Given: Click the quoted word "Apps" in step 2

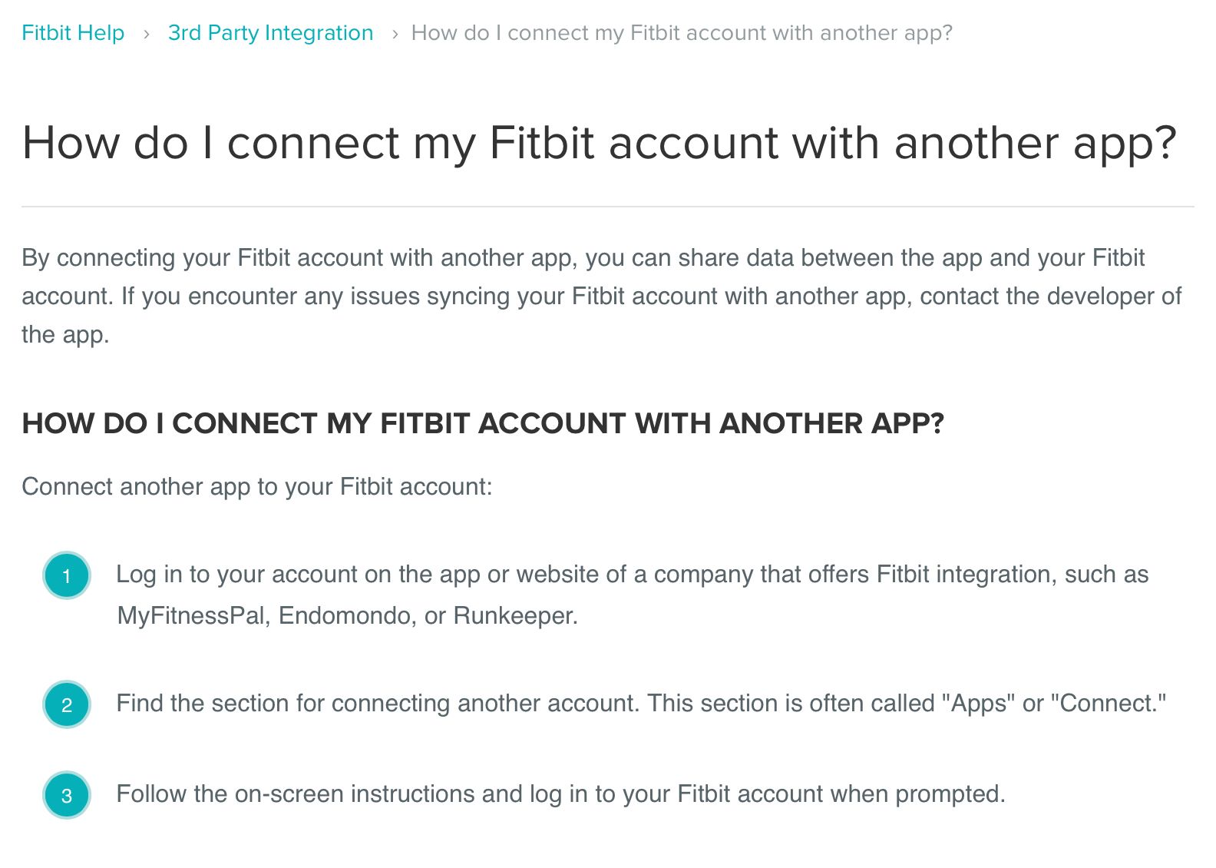Looking at the screenshot, I should (977, 704).
